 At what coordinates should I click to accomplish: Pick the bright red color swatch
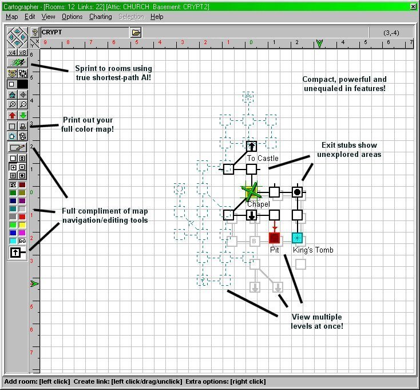[x=22, y=216]
